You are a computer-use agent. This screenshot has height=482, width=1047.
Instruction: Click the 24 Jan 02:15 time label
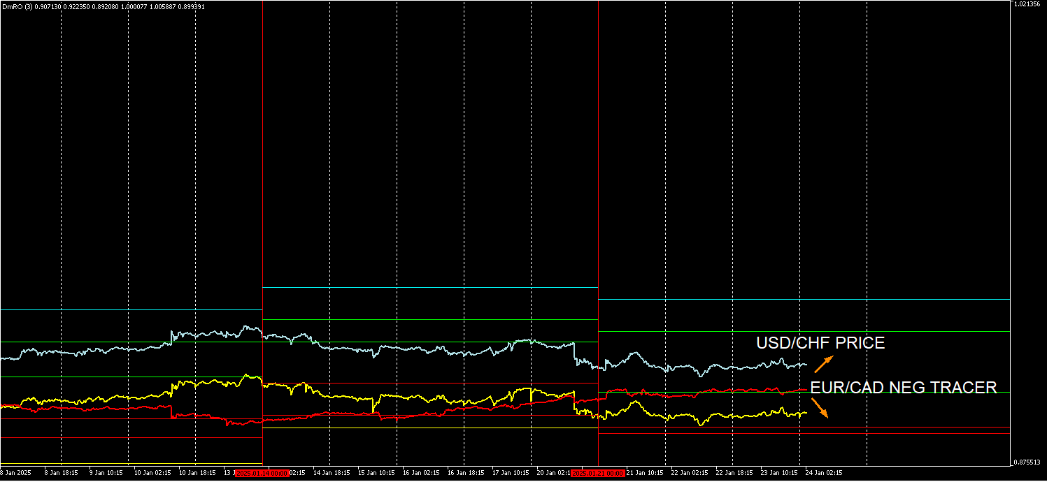click(824, 473)
